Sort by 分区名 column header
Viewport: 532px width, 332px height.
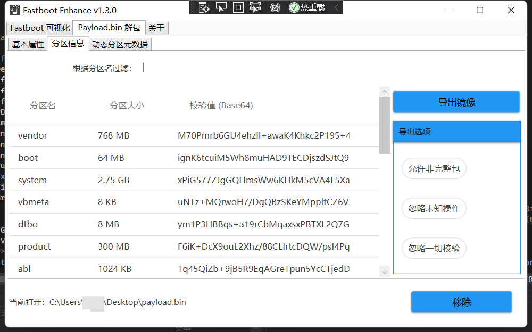(43, 105)
